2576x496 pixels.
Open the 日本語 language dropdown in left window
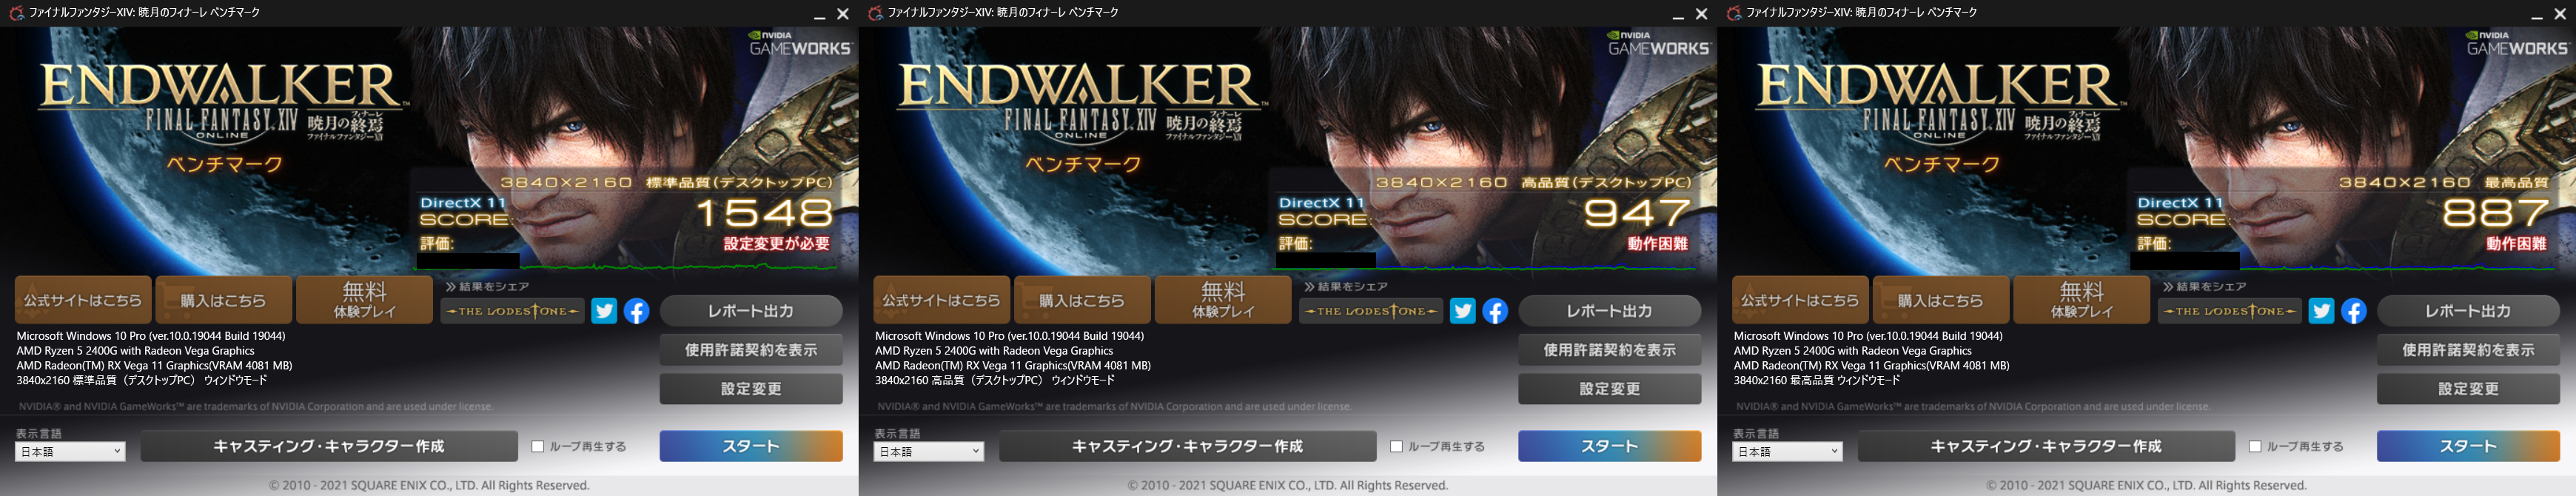(70, 452)
